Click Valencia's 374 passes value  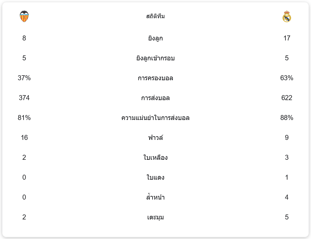point(24,98)
